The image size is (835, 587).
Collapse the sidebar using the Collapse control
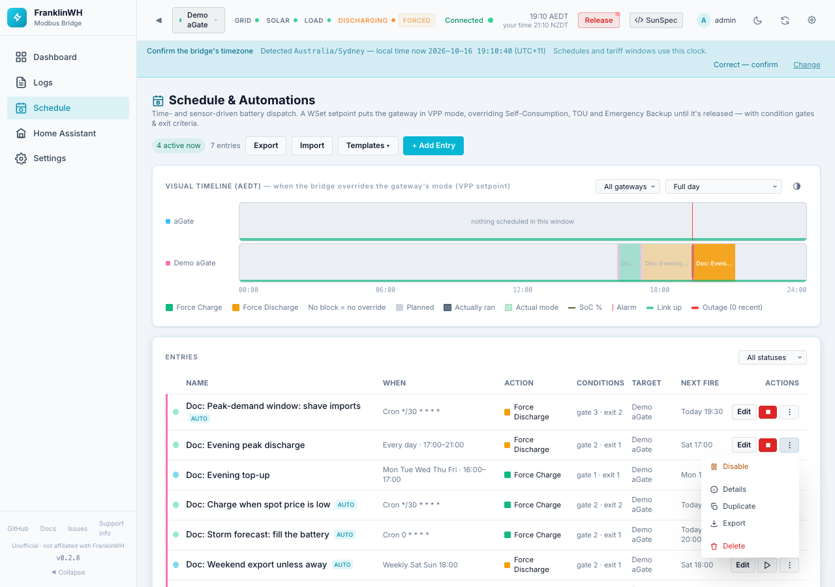pos(68,573)
